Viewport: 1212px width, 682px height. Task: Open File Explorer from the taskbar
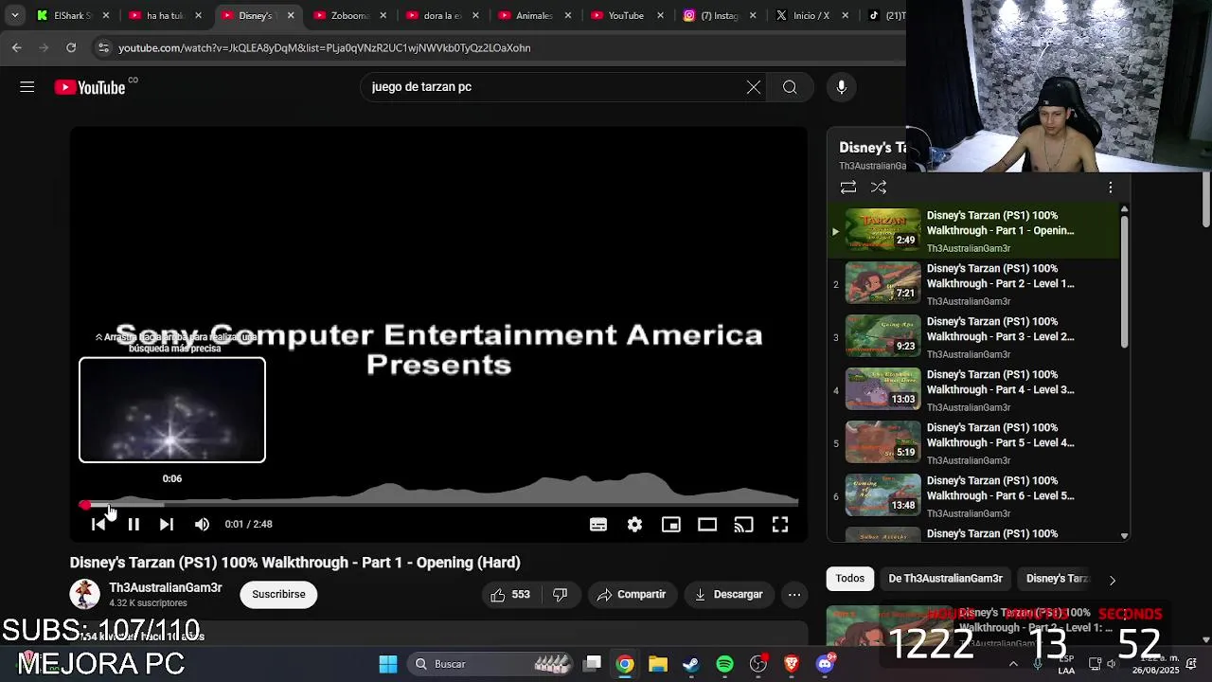click(x=658, y=664)
